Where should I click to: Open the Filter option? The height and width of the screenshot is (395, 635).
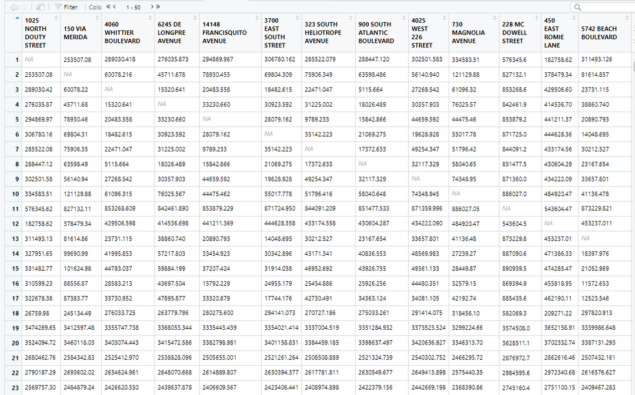click(66, 7)
